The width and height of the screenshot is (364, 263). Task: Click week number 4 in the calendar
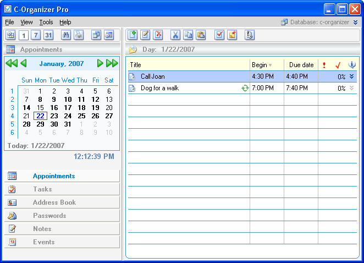[12, 116]
